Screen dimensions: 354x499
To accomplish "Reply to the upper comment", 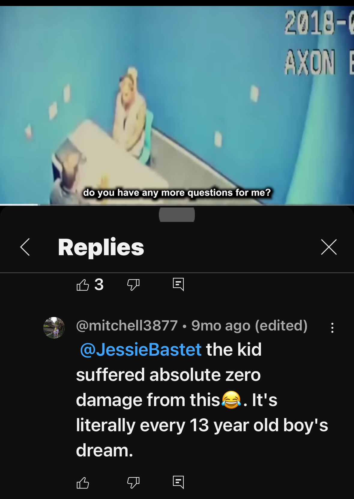I will click(178, 284).
